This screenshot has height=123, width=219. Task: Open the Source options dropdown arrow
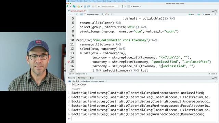[212, 14]
